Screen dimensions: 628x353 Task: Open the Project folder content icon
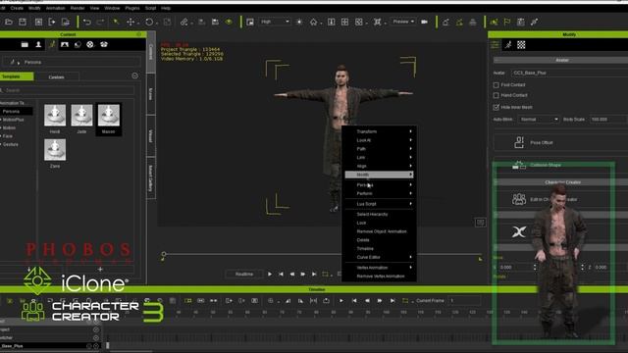[x=25, y=44]
